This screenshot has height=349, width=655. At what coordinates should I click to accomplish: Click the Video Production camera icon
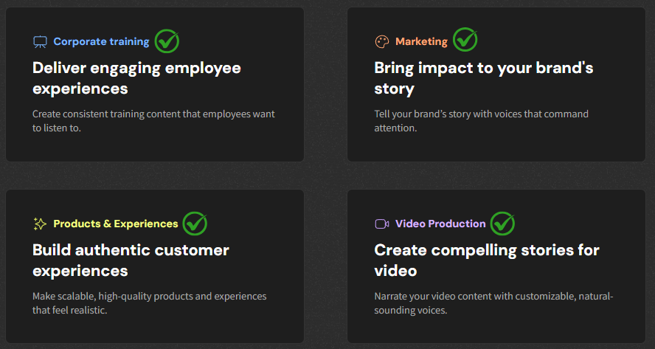(x=381, y=224)
